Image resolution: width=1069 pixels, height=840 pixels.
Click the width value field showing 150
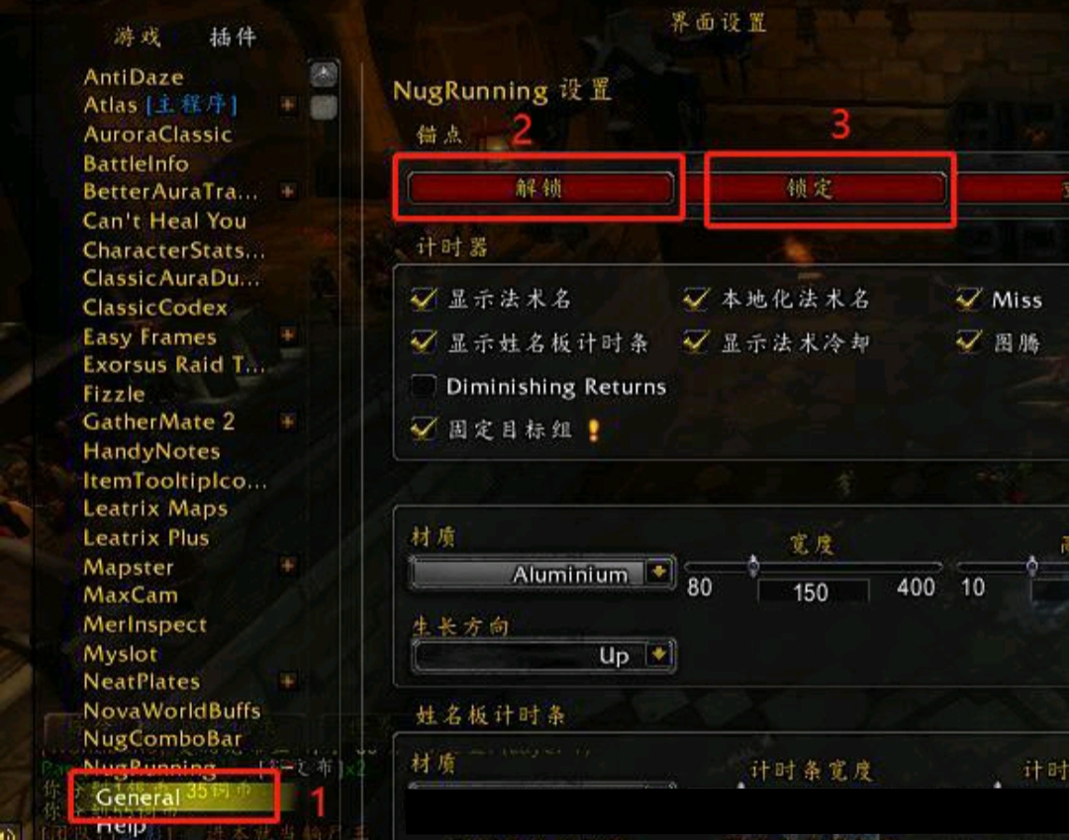[813, 592]
